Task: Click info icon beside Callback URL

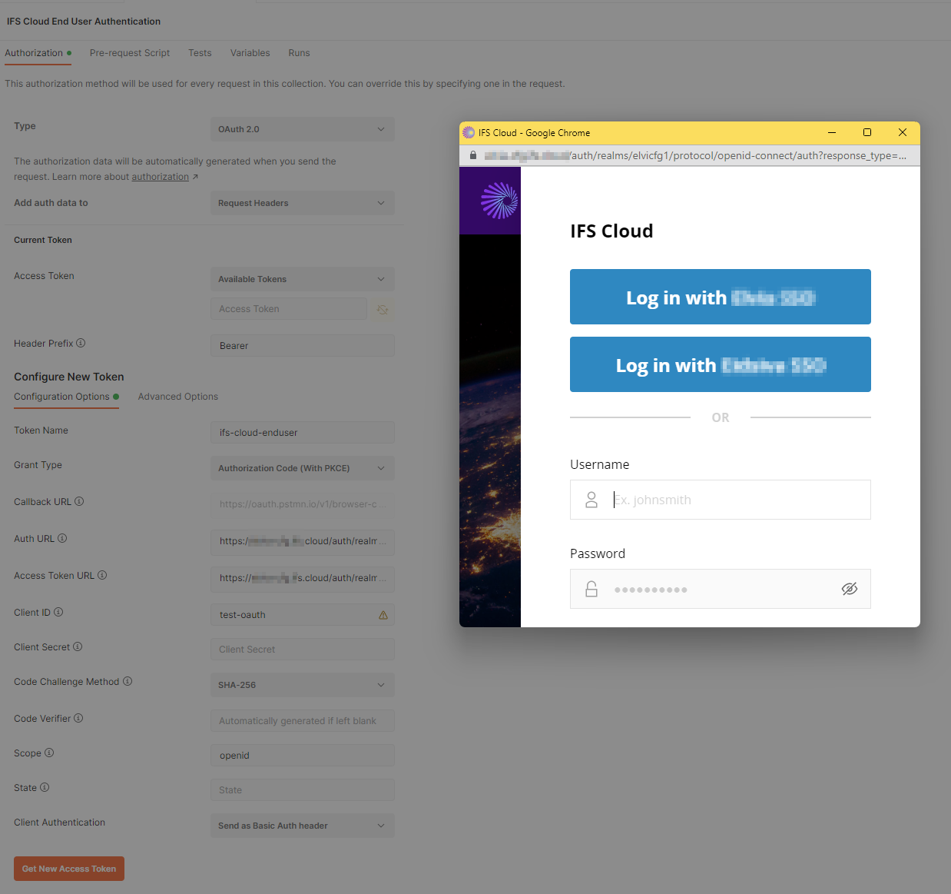Action: click(79, 501)
